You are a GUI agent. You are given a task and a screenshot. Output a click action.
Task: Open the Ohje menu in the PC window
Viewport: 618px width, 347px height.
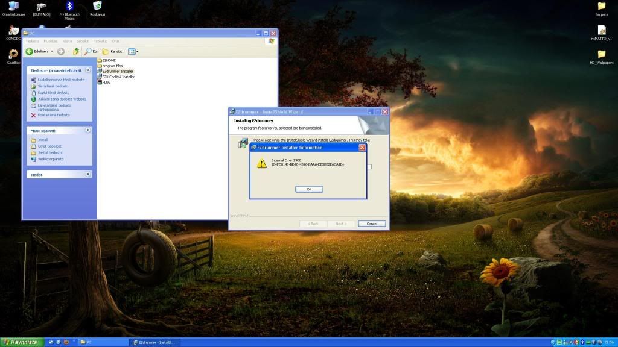coord(116,42)
